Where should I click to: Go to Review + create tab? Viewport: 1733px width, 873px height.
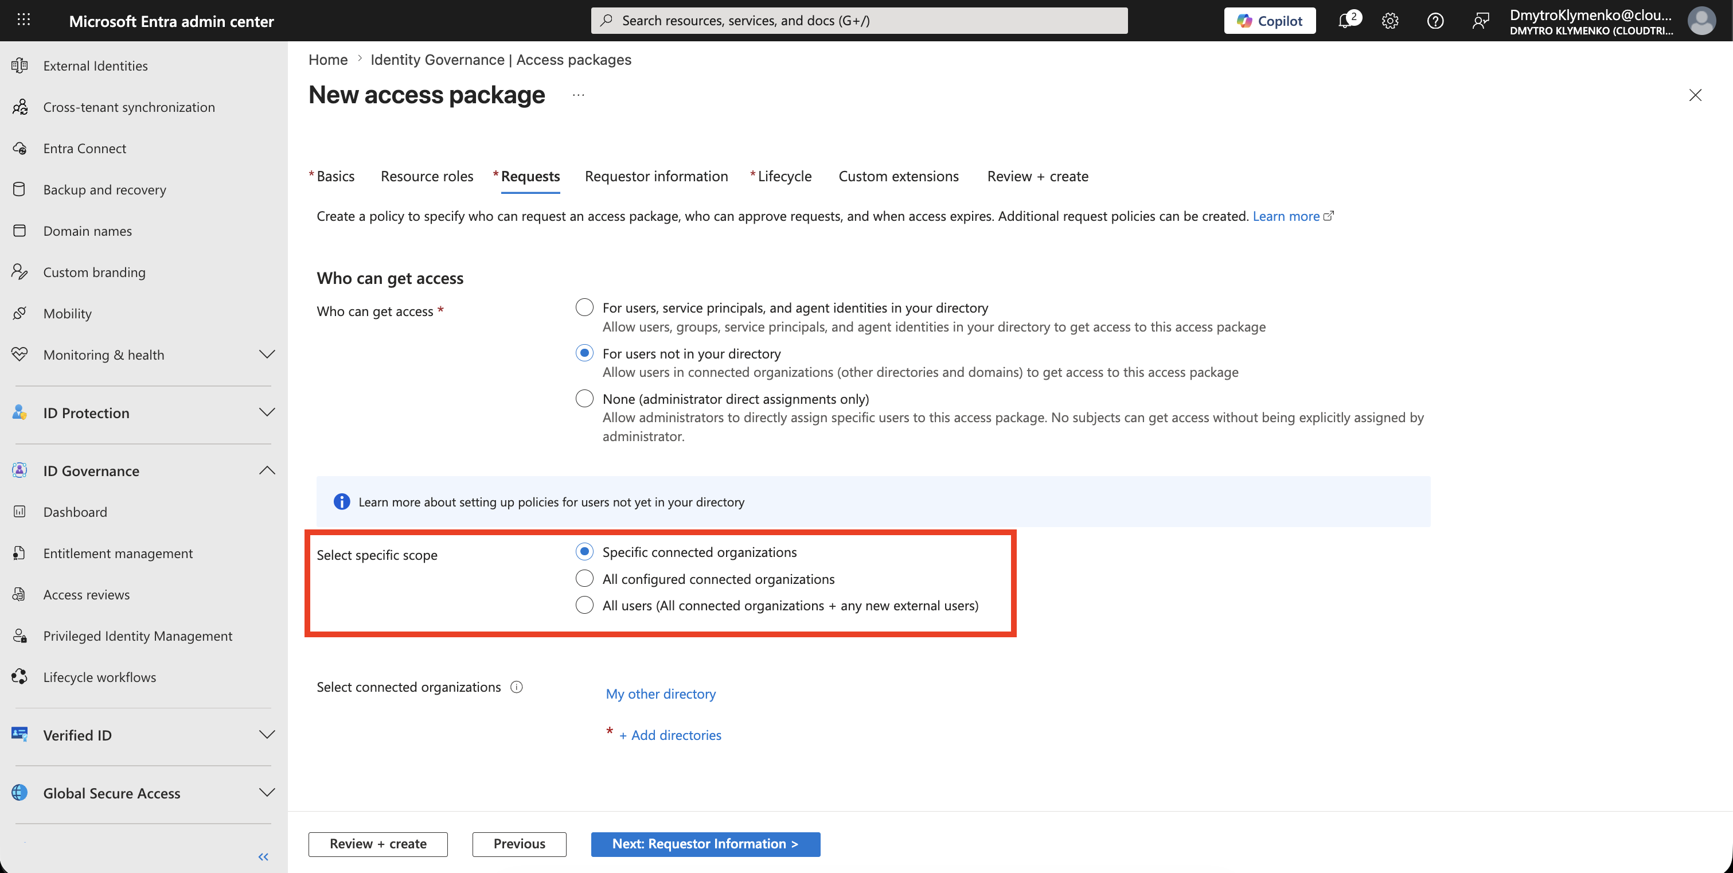click(x=1037, y=176)
